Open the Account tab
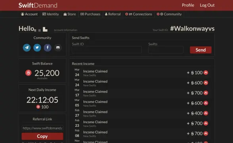This screenshot has height=143, width=233. point(29,14)
